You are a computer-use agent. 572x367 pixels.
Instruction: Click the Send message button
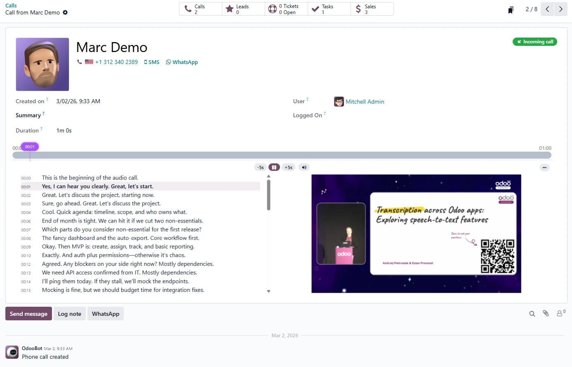(28, 313)
